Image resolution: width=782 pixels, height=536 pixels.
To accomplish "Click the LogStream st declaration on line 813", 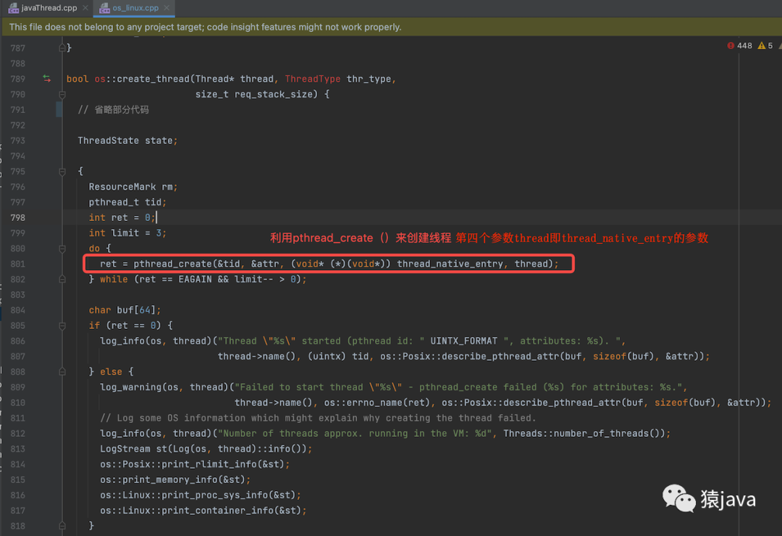I will point(206,448).
